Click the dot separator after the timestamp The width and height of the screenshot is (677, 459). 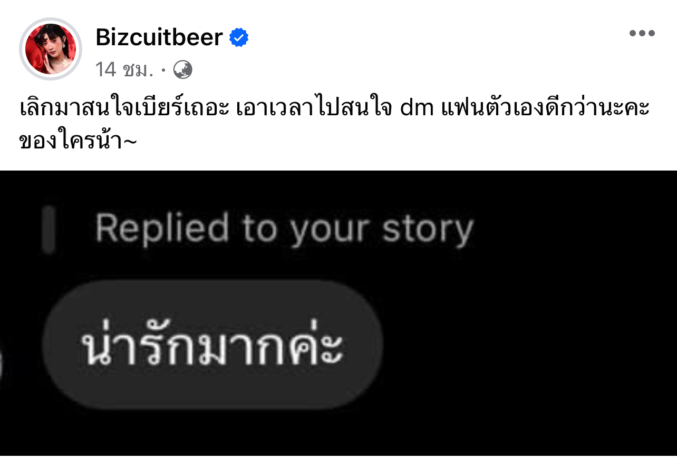(163, 70)
